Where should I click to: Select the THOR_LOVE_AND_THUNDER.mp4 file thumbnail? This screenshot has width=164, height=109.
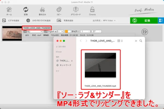pyautogui.click(x=100, y=65)
